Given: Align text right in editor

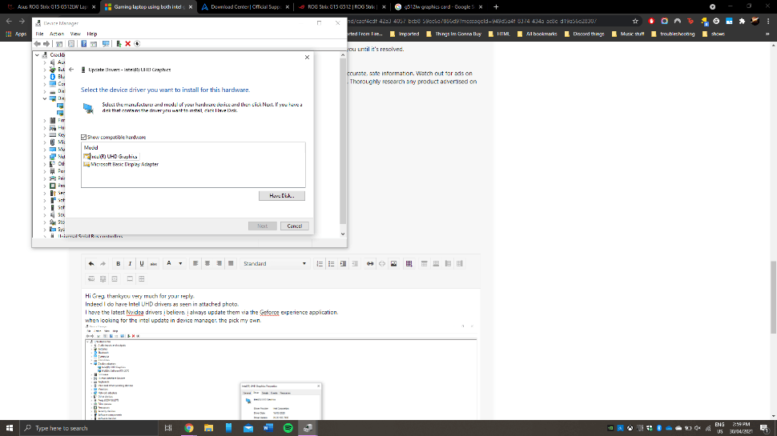Looking at the screenshot, I should tap(219, 264).
